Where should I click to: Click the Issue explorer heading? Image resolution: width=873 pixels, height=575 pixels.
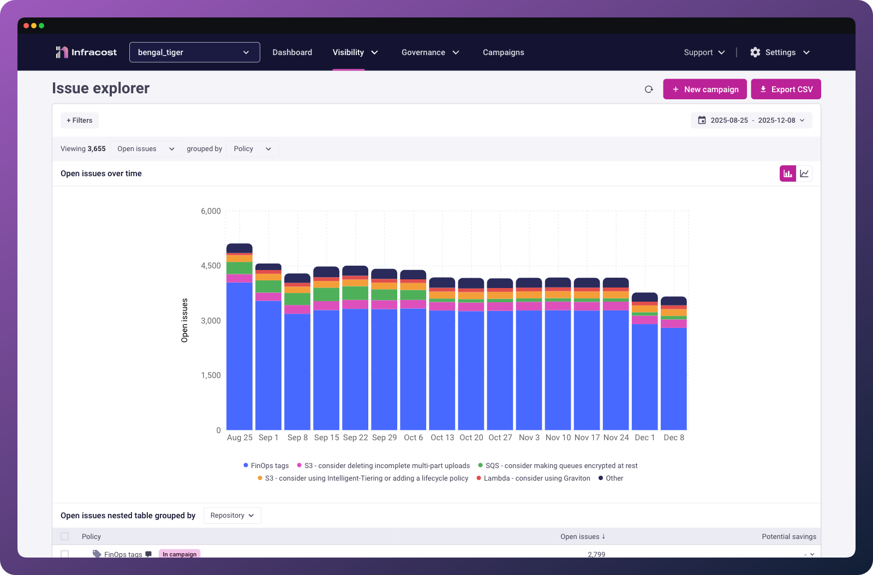[x=101, y=88]
